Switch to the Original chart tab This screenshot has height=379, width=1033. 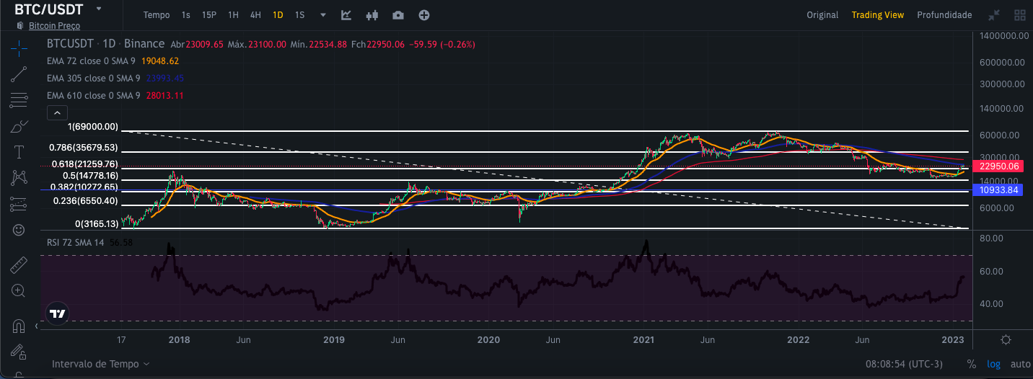tap(822, 15)
